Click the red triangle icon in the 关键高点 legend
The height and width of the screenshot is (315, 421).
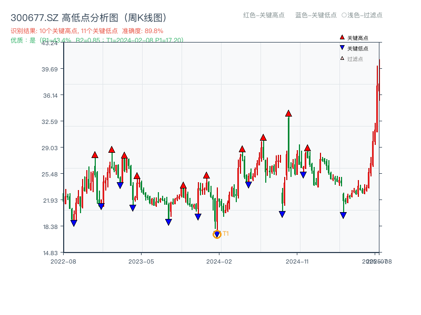(x=342, y=37)
